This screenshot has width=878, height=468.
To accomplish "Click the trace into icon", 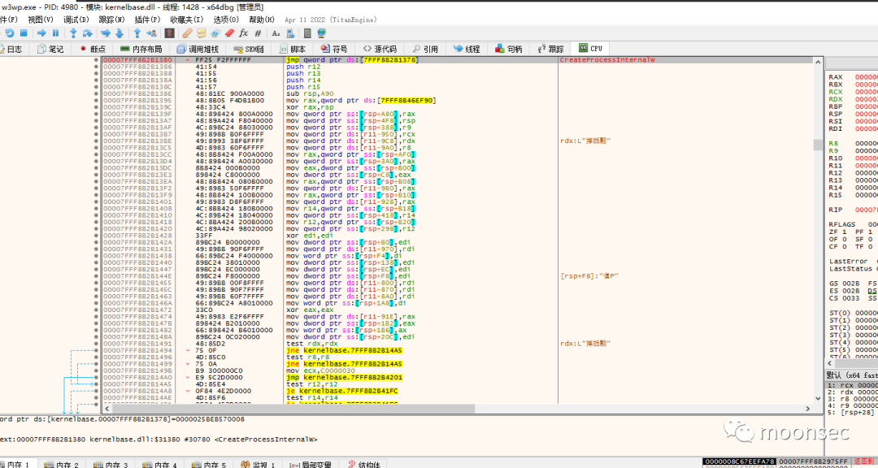I will [x=105, y=33].
